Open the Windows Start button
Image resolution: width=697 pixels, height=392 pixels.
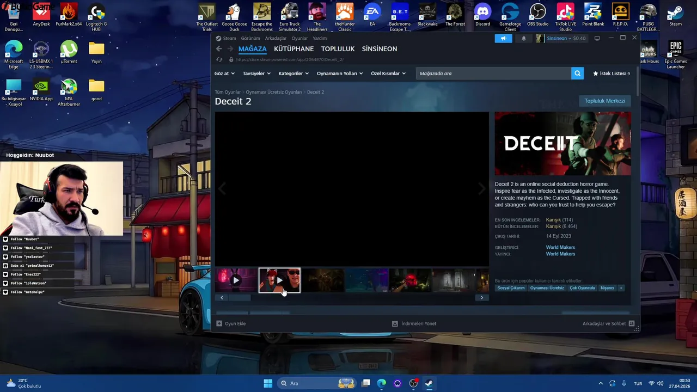coord(268,383)
